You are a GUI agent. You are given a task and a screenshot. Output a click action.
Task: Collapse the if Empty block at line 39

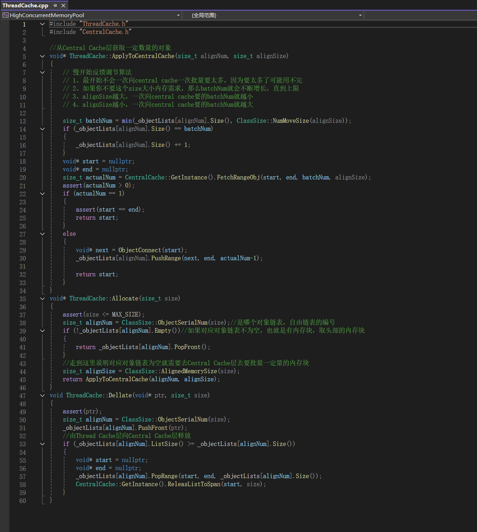[42, 331]
